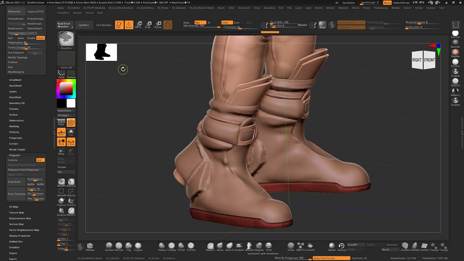Open the Brush menu
The image size is (464, 261).
tap(221, 8)
